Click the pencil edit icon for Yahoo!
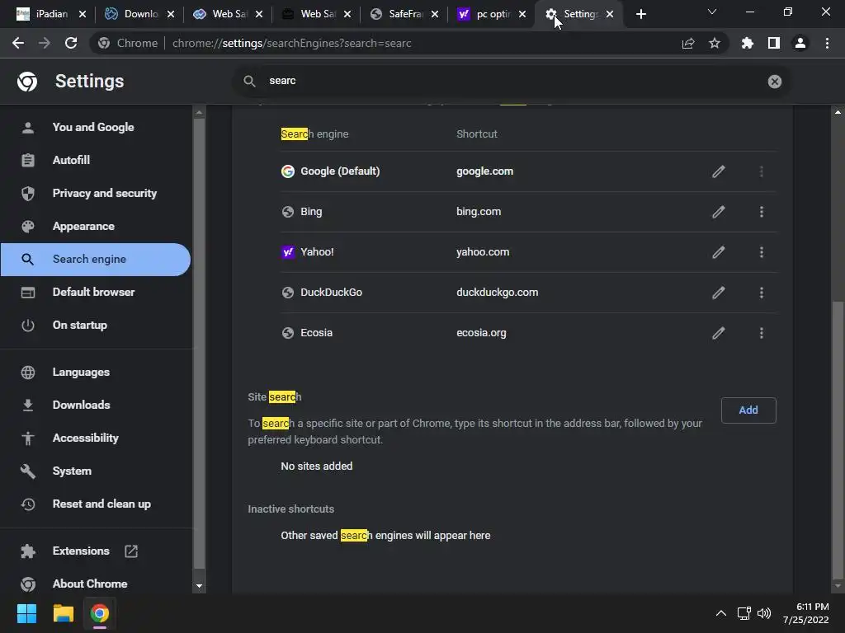Viewport: 845px width, 633px height. tap(719, 252)
